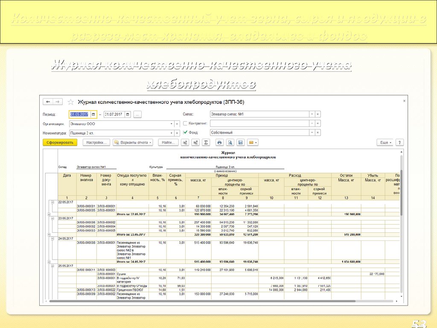Click the help question mark button
Screen dimensions: 437x328
(399, 143)
